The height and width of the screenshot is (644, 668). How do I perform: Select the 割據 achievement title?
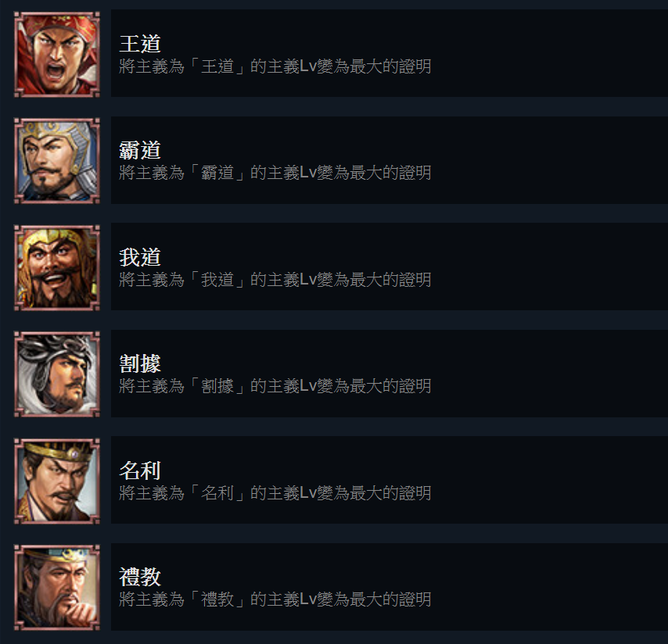[140, 363]
